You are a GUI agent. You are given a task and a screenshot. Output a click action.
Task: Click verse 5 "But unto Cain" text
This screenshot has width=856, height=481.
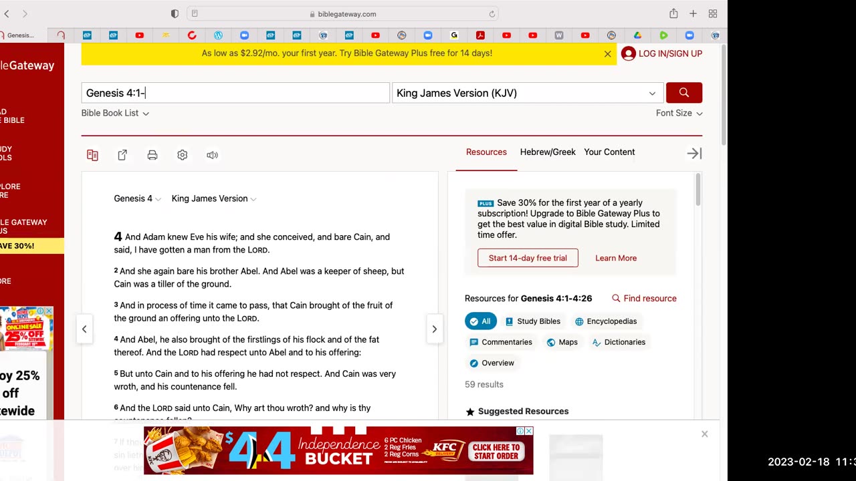click(255, 380)
